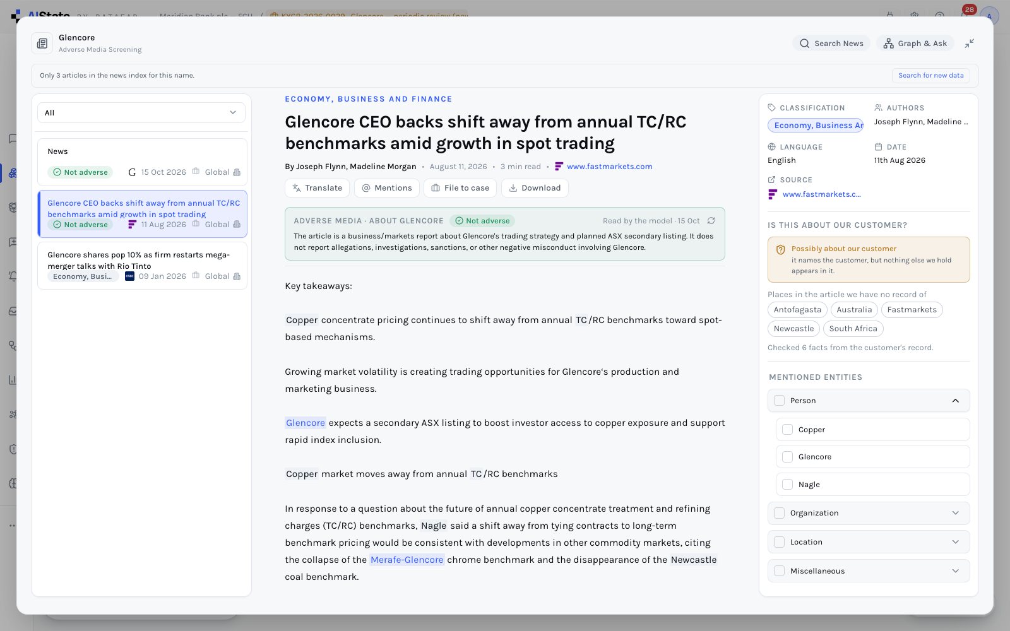Screen dimensions: 1010x631
Task: Tick the Miscellaneous checkbox
Action: click(x=780, y=571)
